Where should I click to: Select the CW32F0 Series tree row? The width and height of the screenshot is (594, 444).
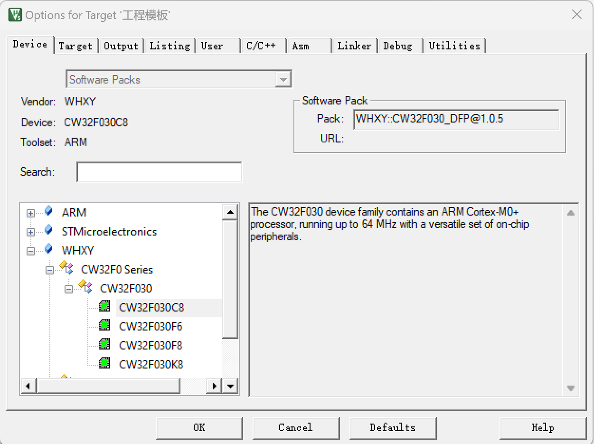(x=117, y=270)
